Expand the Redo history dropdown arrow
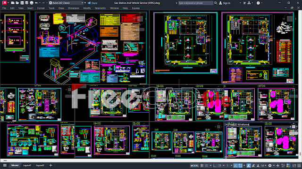This screenshot has width=302, height=169. point(47,3)
